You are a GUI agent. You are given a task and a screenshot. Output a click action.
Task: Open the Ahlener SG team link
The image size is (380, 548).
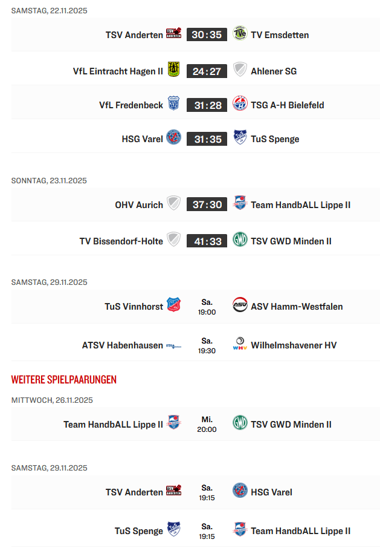coord(274,71)
